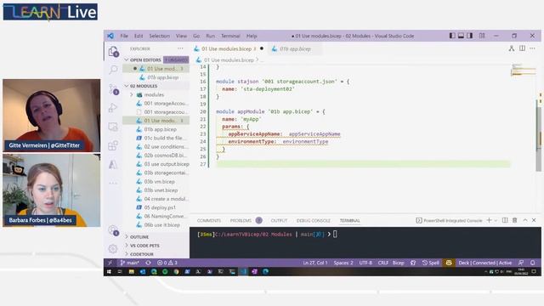
Task: Open the Help menu
Action: tap(252, 36)
